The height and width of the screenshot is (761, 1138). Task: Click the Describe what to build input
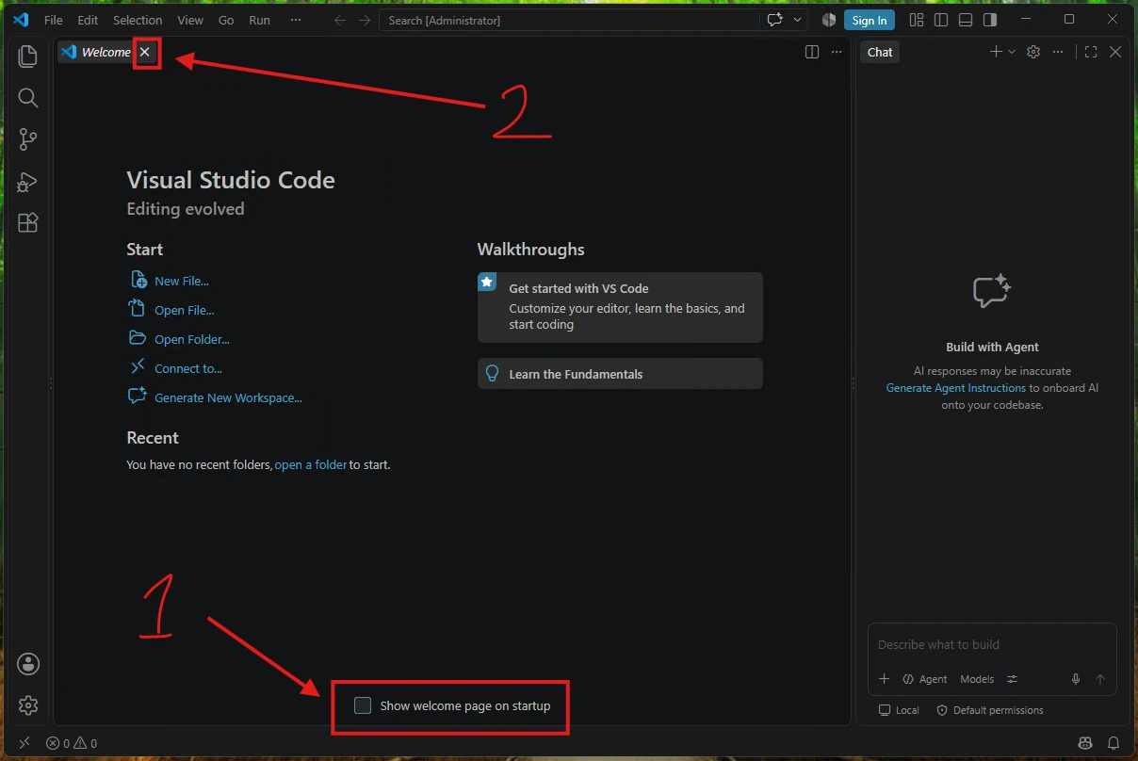click(x=991, y=645)
